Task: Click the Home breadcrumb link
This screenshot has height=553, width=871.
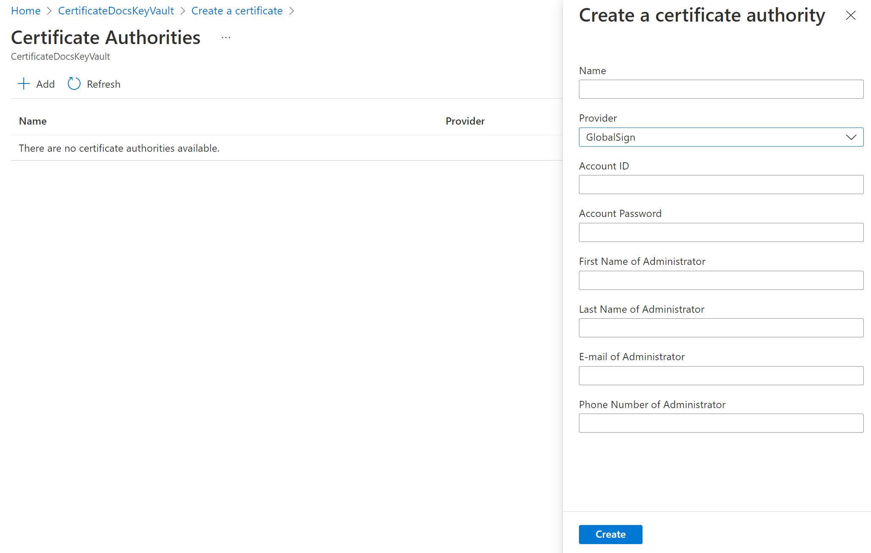Action: coord(25,11)
